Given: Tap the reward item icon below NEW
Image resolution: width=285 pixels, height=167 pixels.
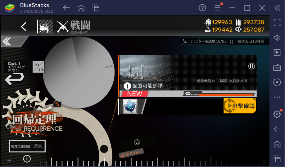Looking at the screenshot, I should pyautogui.click(x=130, y=106).
